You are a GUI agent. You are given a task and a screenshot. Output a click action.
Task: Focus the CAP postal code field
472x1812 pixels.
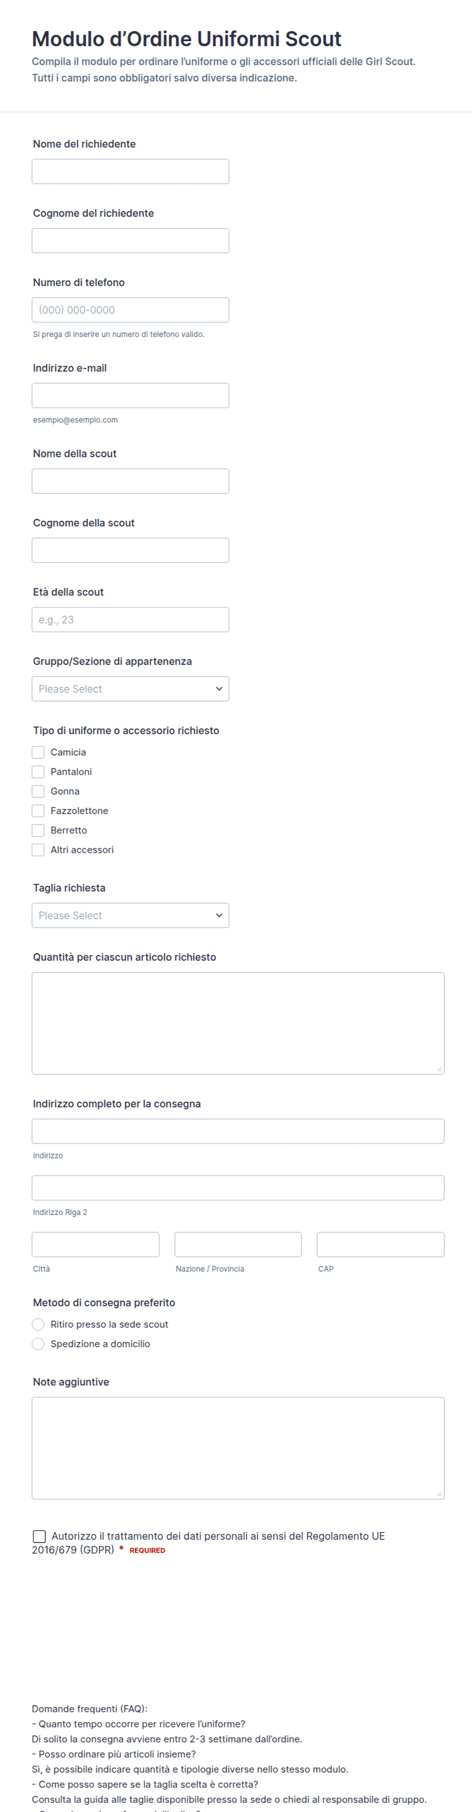point(381,1245)
